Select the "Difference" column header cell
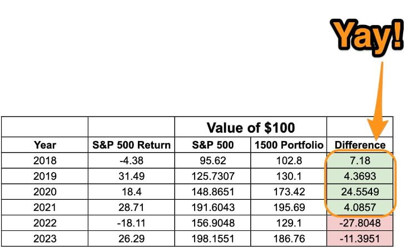Screen dimensions: 417x247 pos(360,145)
